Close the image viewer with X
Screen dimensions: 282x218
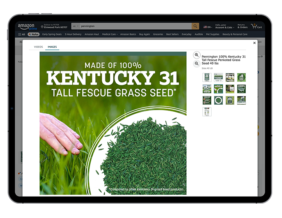click(255, 43)
